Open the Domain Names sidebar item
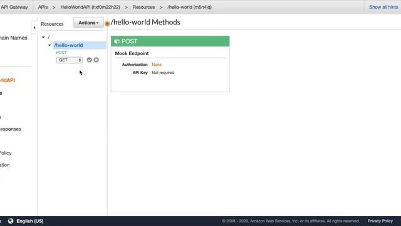401x226 pixels. [x=14, y=38]
